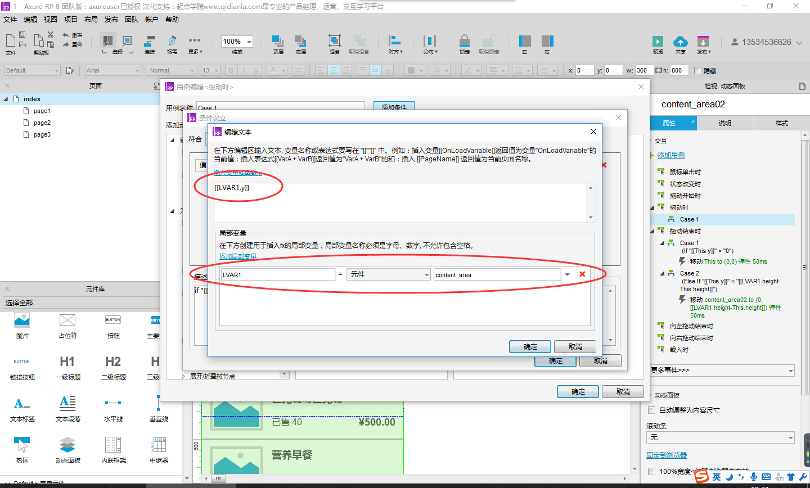Image resolution: width=810 pixels, height=488 pixels.
Task: Open the publish icon menu (发布)
Action: (x=703, y=41)
